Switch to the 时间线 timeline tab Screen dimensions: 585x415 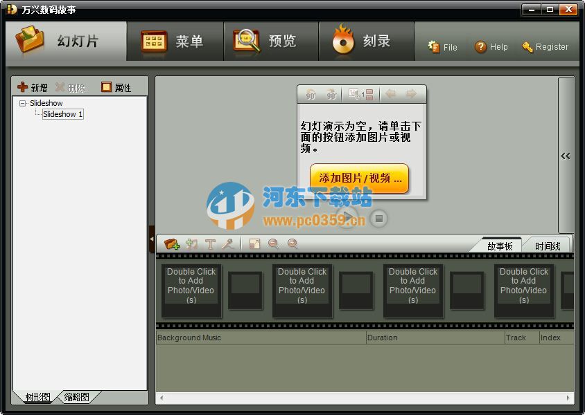pos(547,244)
